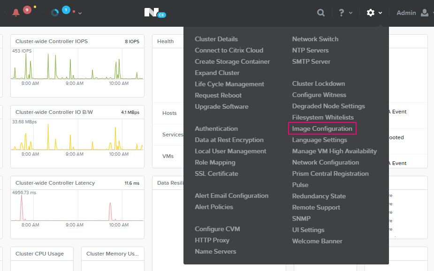Expand the tasks dropdown chevron
The image size is (434, 271).
pyautogui.click(x=80, y=13)
